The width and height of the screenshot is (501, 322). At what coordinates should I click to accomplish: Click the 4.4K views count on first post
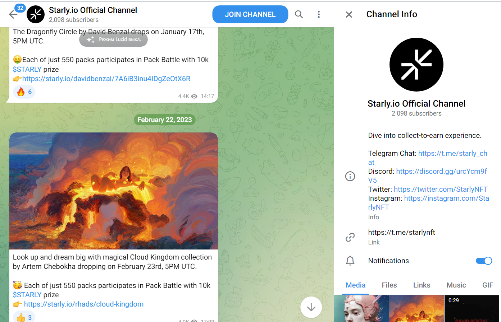183,96
